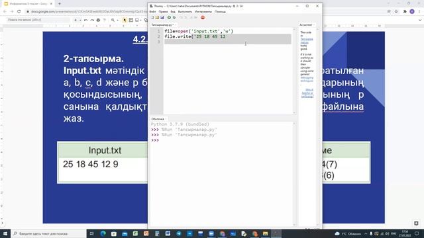424x238 pixels.
Task: Open Microsoft Edge from the taskbar
Action: point(103,233)
